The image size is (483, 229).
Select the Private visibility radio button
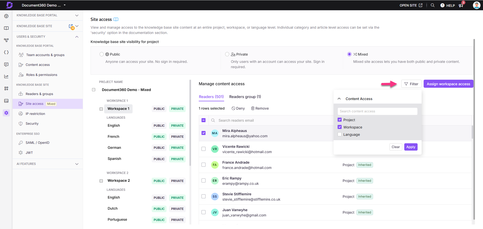point(227,54)
